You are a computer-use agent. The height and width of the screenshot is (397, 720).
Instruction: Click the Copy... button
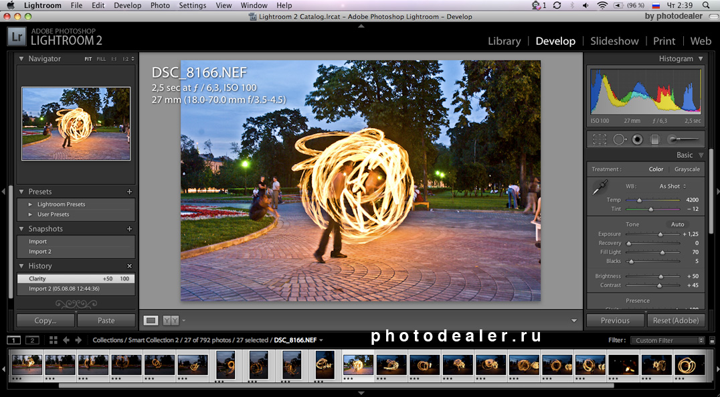46,321
